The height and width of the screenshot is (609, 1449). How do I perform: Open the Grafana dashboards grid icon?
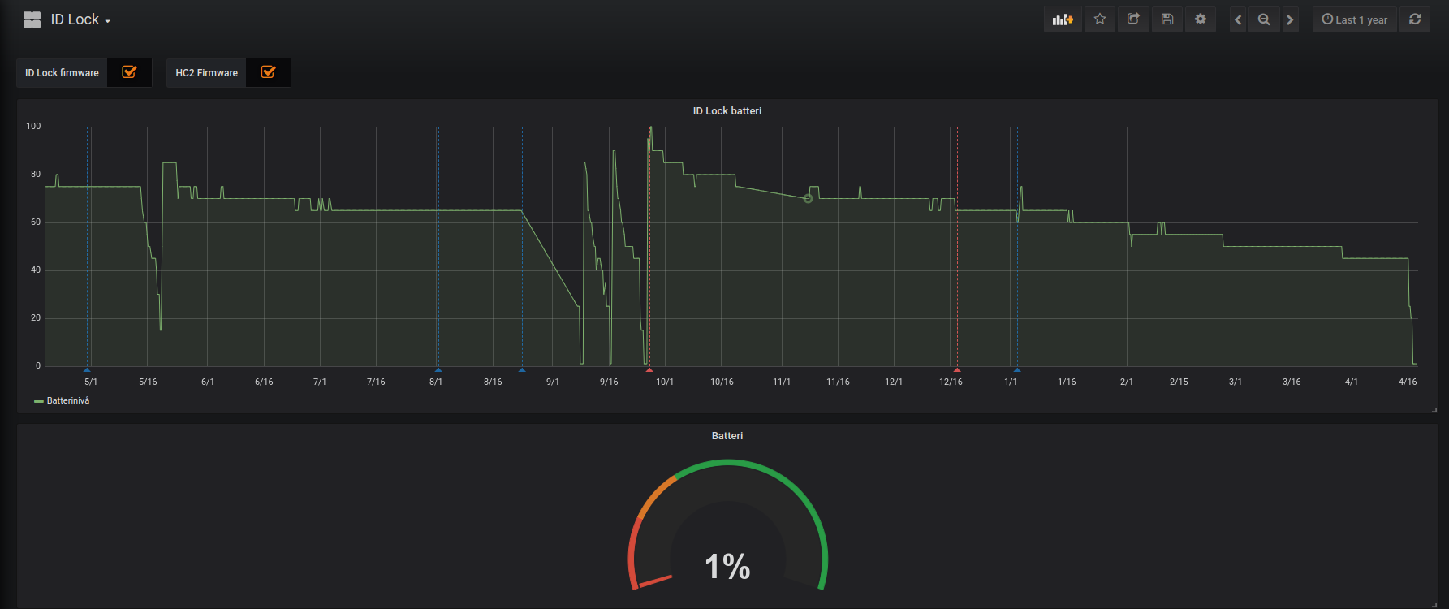pos(32,19)
